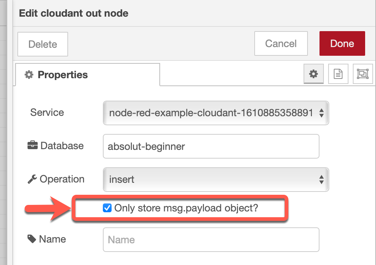Click the Database field absolut-beginner

point(211,146)
